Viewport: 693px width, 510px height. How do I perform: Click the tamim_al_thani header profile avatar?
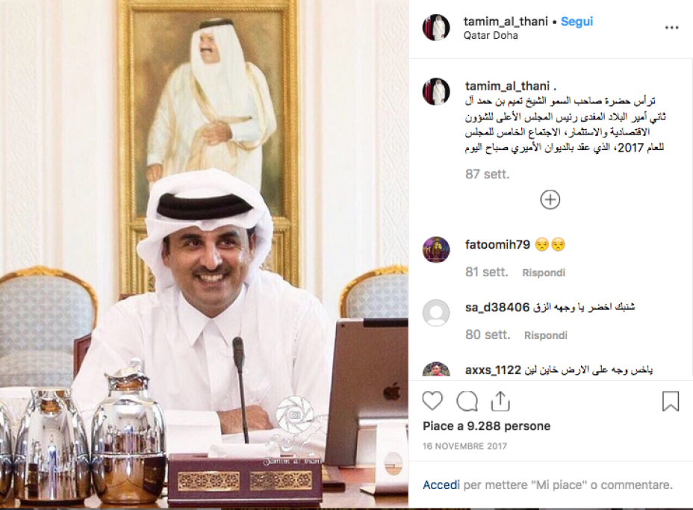tap(436, 28)
